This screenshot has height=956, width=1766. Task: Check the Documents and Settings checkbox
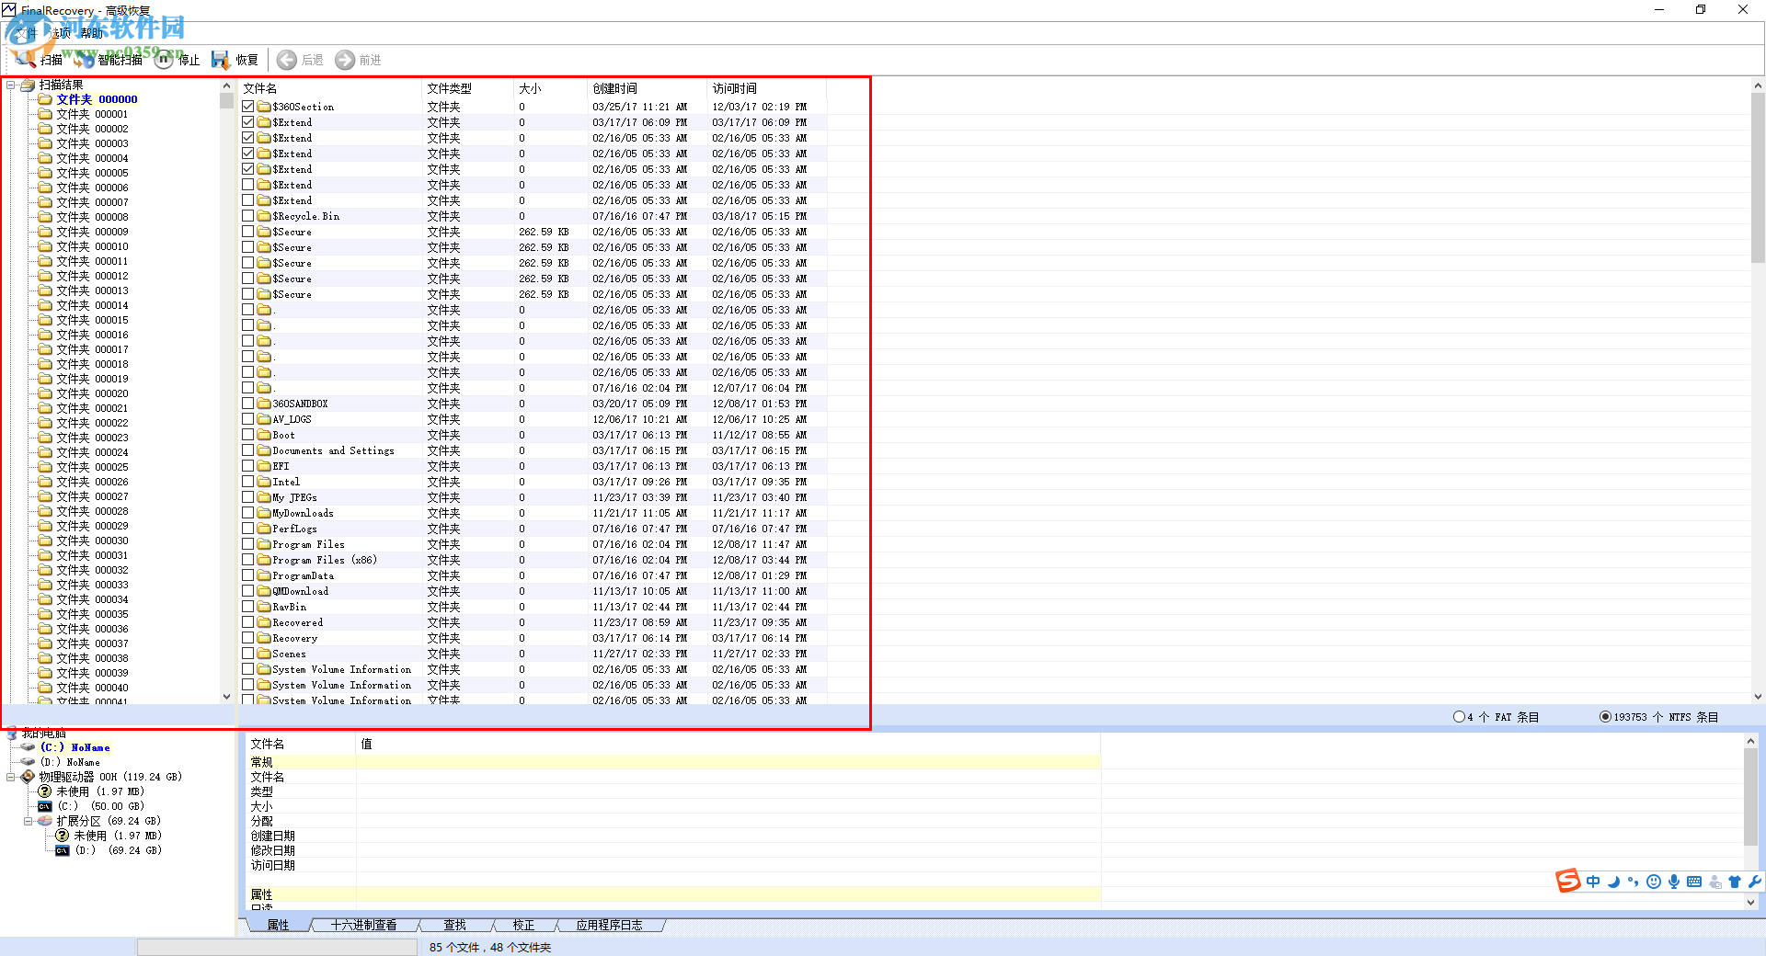pos(248,449)
